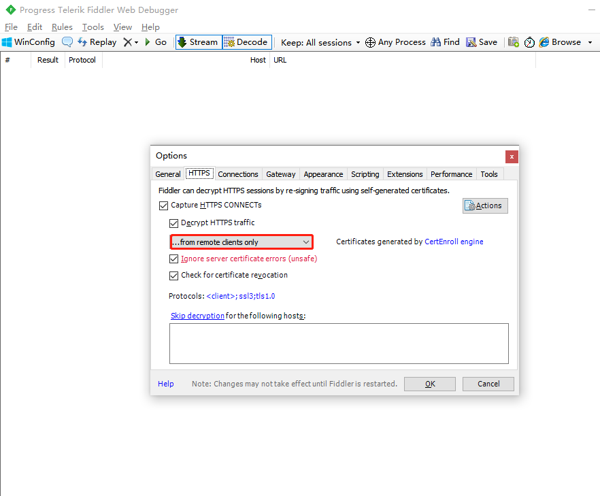Switch to Scripting tab

point(365,174)
